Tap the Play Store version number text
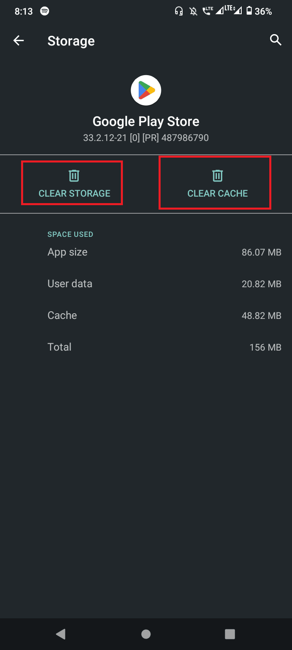Viewport: 292px width, 650px height. coord(146,138)
